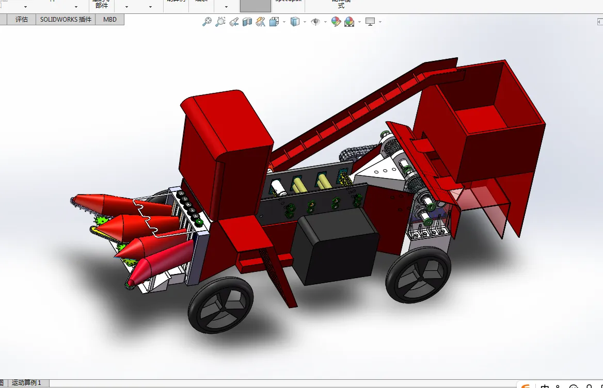Switch to the 评估 tab
This screenshot has width=603, height=388.
point(22,20)
